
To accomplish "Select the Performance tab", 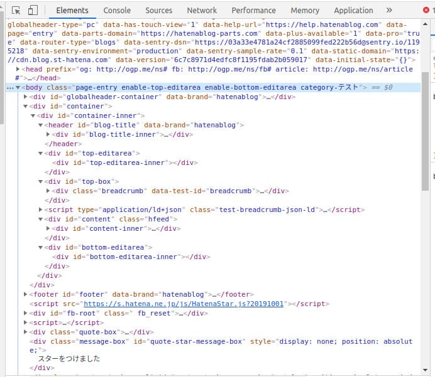I will pos(253,10).
